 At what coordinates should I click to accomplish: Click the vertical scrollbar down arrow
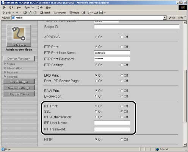[x=185, y=145]
